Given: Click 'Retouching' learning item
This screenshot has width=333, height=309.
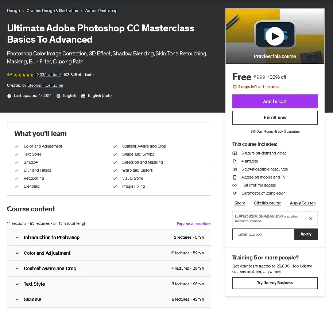Looking at the screenshot, I should coord(34,178).
